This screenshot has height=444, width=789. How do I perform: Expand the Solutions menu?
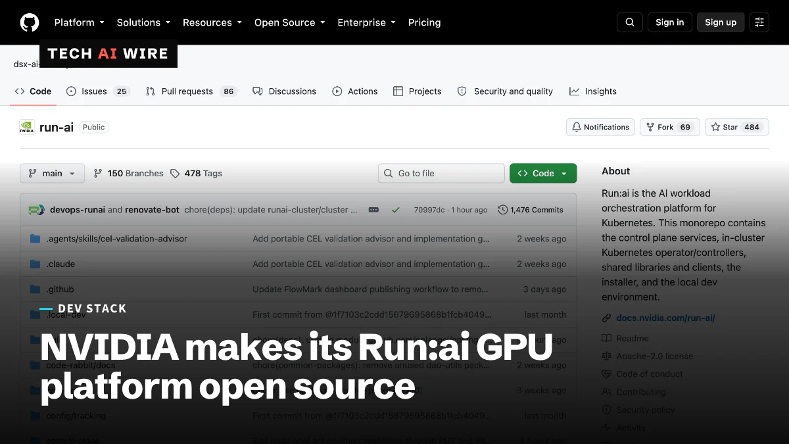coord(143,22)
